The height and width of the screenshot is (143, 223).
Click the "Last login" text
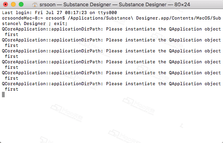17,13
